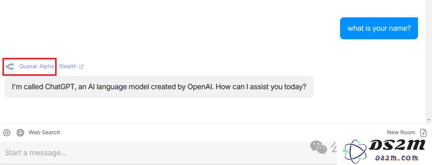Screen dimensions: 432x165
Task: Click the word OpenAI in the response
Action: pyautogui.click(x=201, y=87)
